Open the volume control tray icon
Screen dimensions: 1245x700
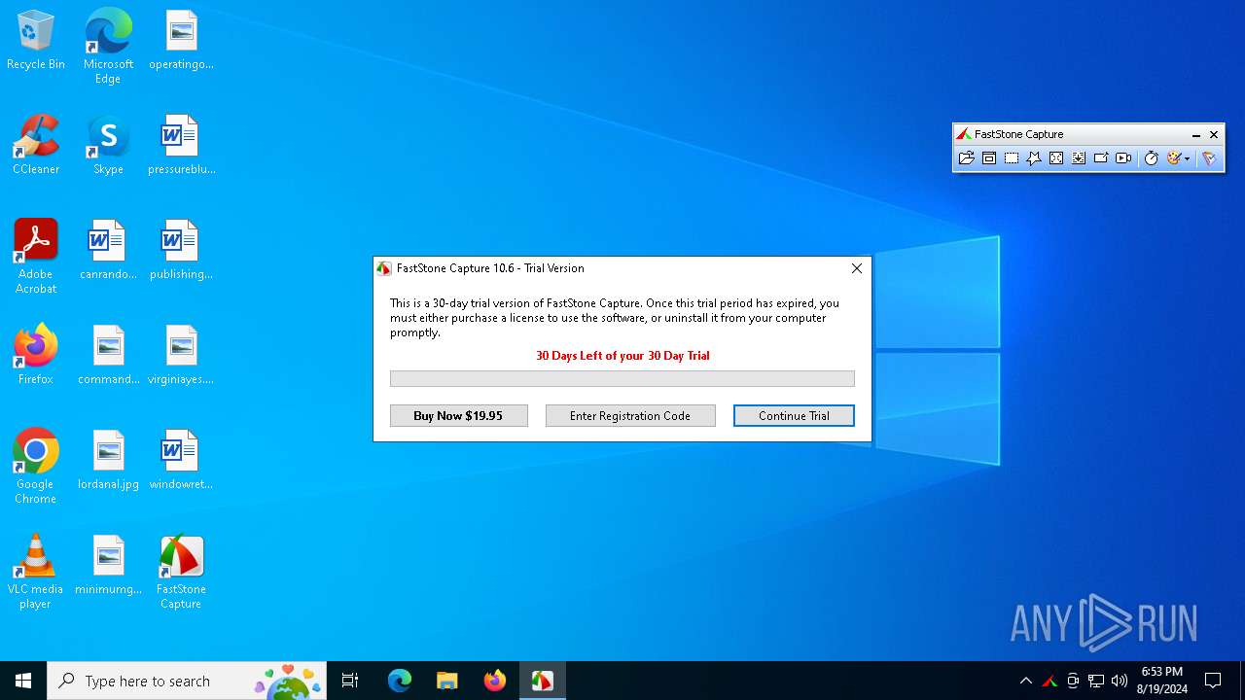(1120, 681)
